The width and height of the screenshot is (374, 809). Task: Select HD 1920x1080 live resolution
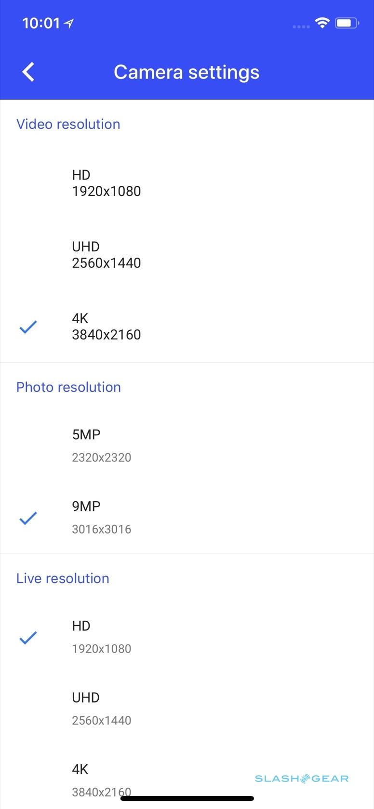pyautogui.click(x=102, y=637)
